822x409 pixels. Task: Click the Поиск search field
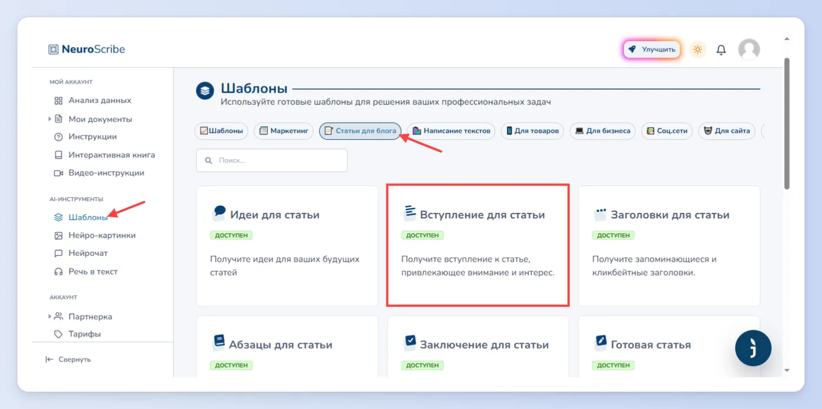272,160
